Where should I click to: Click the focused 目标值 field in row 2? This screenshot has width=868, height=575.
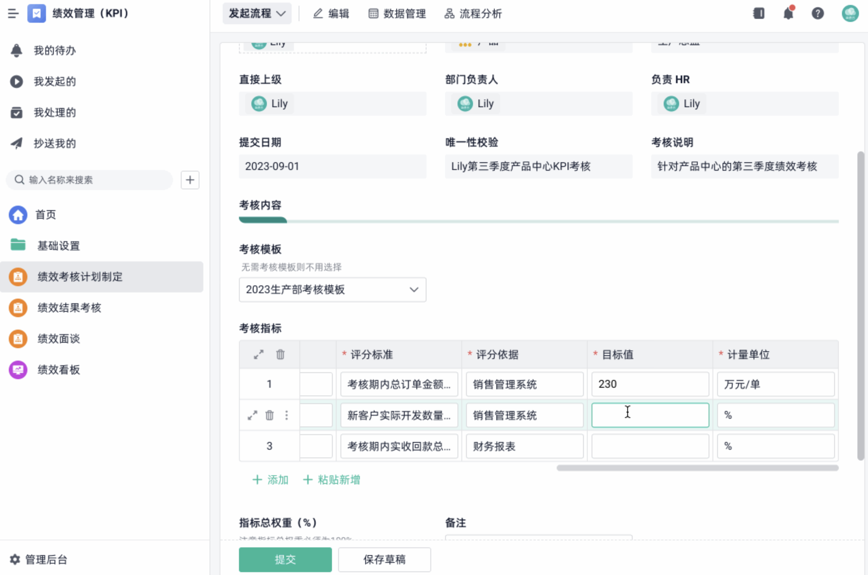[650, 415]
